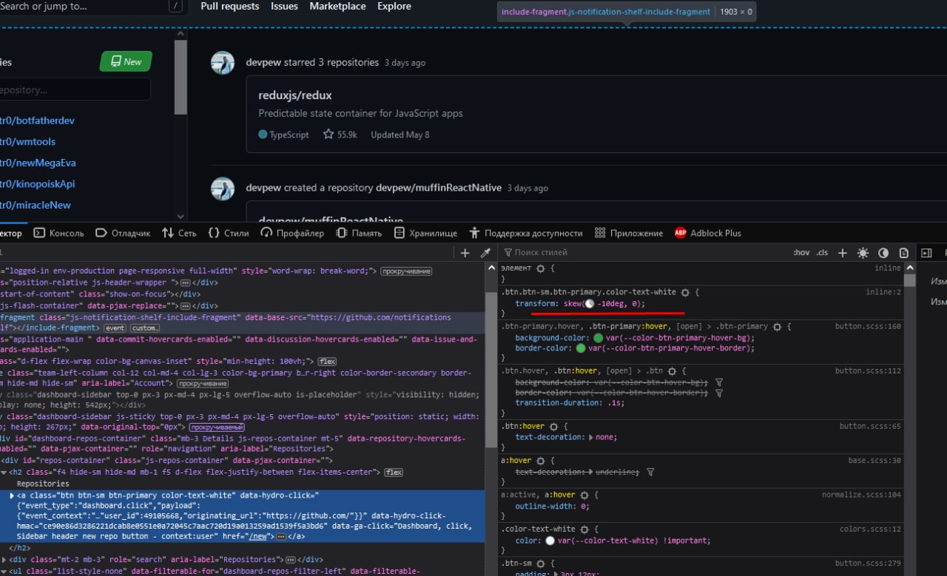Click ellipsis badge in js-header-wrapper markup row
This screenshot has width=947, height=576.
(x=184, y=282)
